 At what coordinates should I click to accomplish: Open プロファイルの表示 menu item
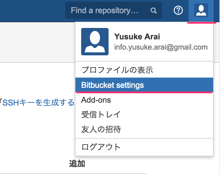coord(144,70)
